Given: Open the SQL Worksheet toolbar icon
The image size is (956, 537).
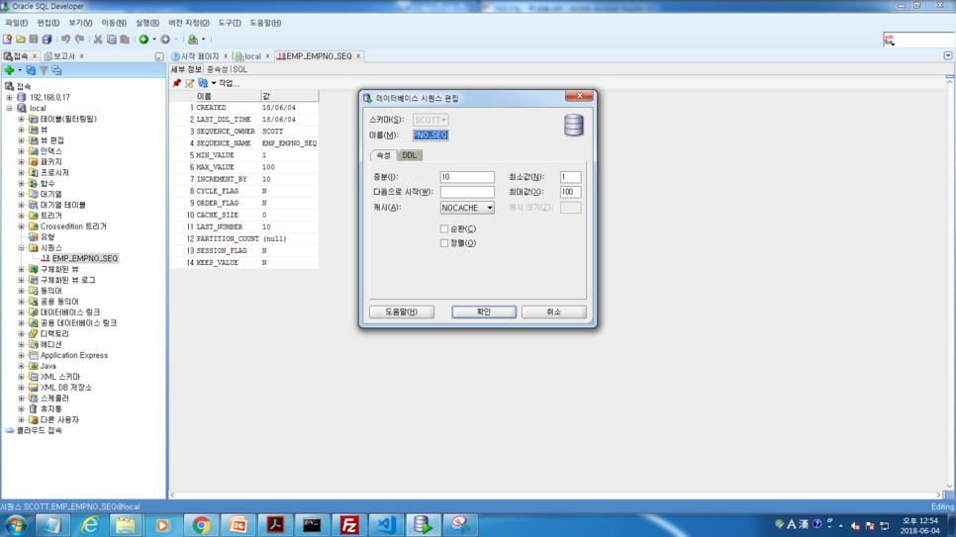Looking at the screenshot, I should click(193, 39).
